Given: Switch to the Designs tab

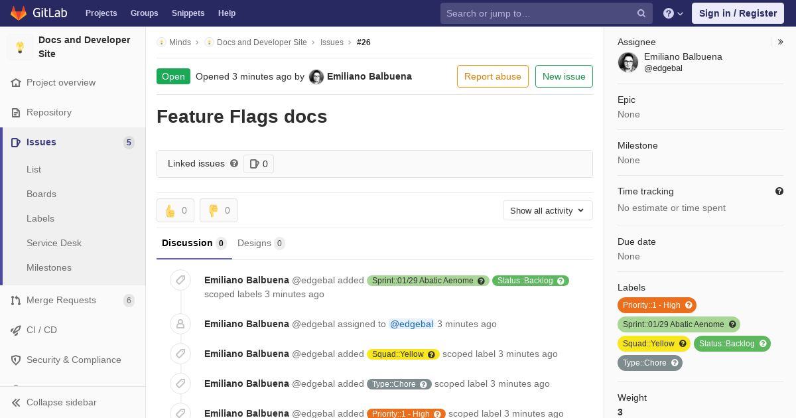Looking at the screenshot, I should pos(261,243).
